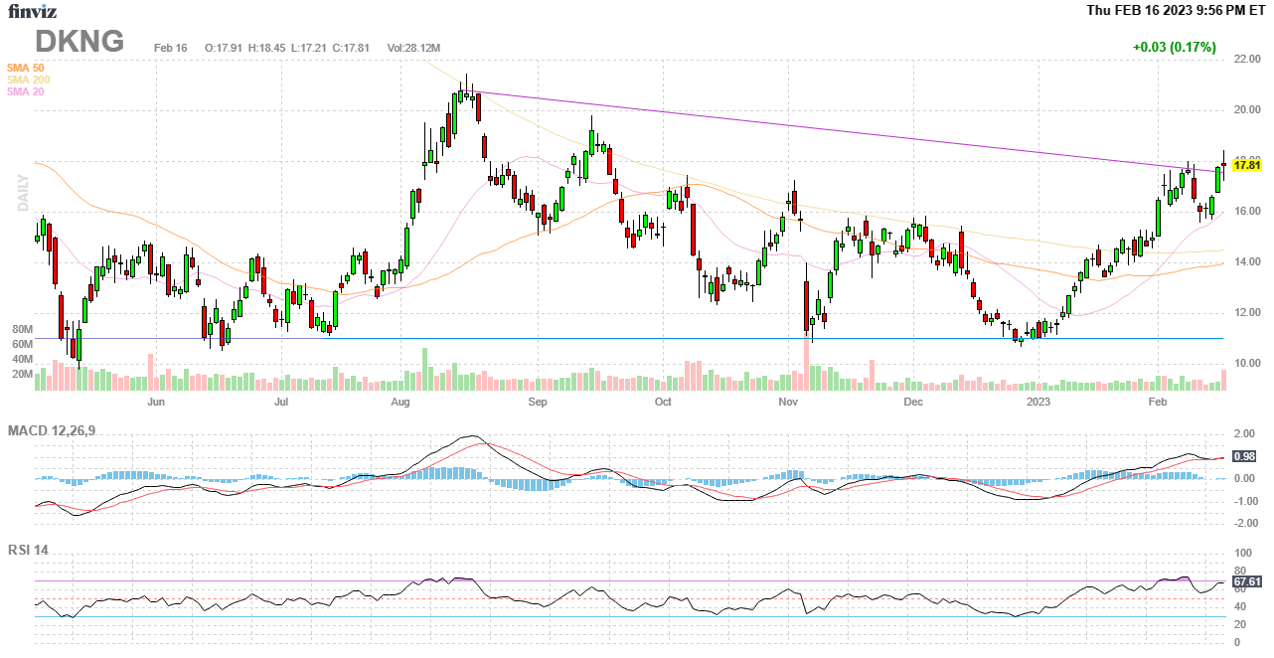The image size is (1274, 658).
Task: Select the SMA 50 legend label
Action: (x=25, y=68)
